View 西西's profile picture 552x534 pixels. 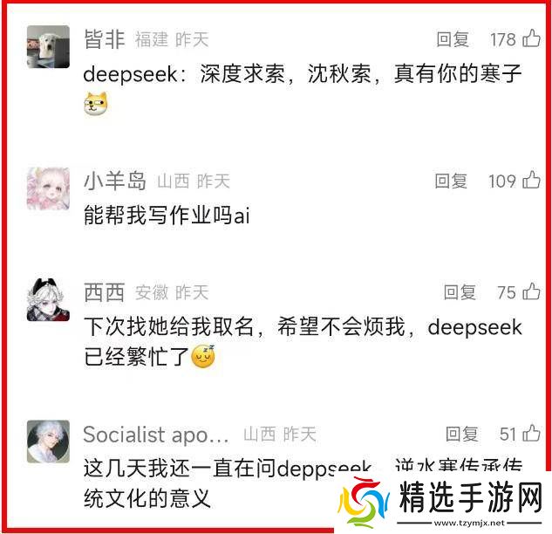(48, 300)
